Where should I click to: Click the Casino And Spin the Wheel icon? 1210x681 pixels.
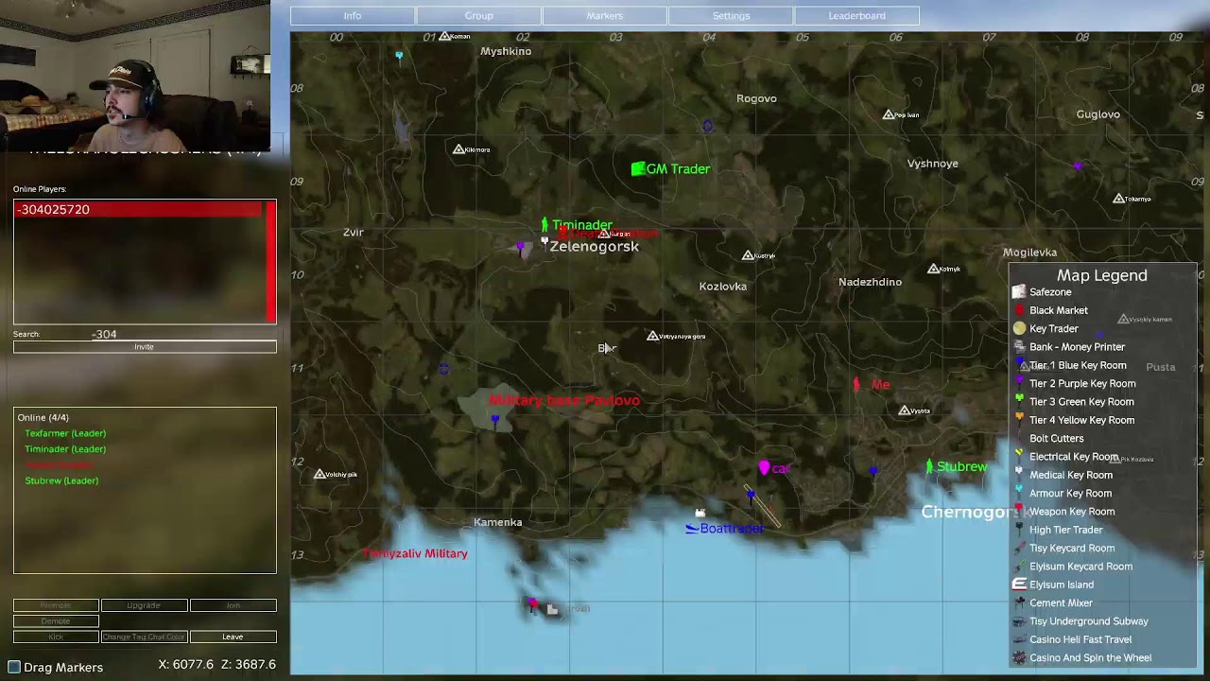point(1019,657)
